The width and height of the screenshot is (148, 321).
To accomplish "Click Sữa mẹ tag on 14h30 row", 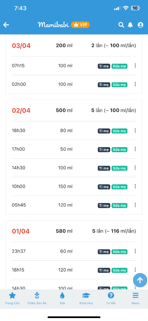I will click(x=119, y=168).
